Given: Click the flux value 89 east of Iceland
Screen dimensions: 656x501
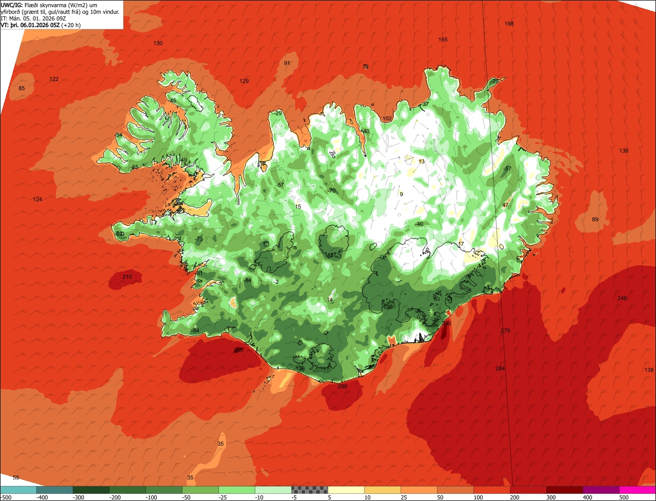Looking at the screenshot, I should (x=595, y=219).
